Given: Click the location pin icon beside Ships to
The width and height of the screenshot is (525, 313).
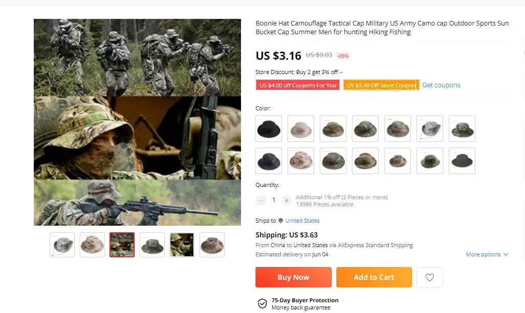Looking at the screenshot, I should click(280, 221).
